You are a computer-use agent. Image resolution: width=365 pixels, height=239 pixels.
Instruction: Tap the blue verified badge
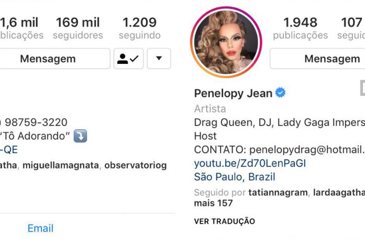pyautogui.click(x=280, y=92)
